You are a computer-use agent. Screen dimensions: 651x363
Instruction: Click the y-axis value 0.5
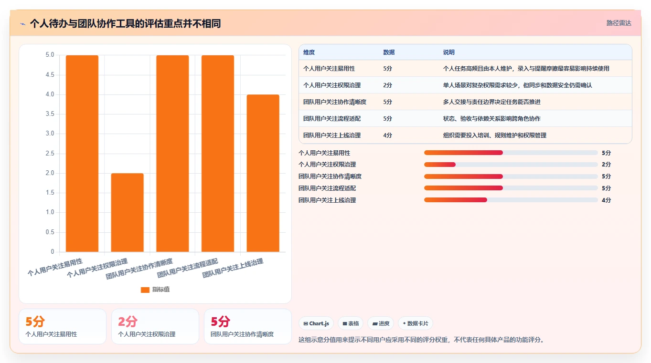pyautogui.click(x=50, y=232)
